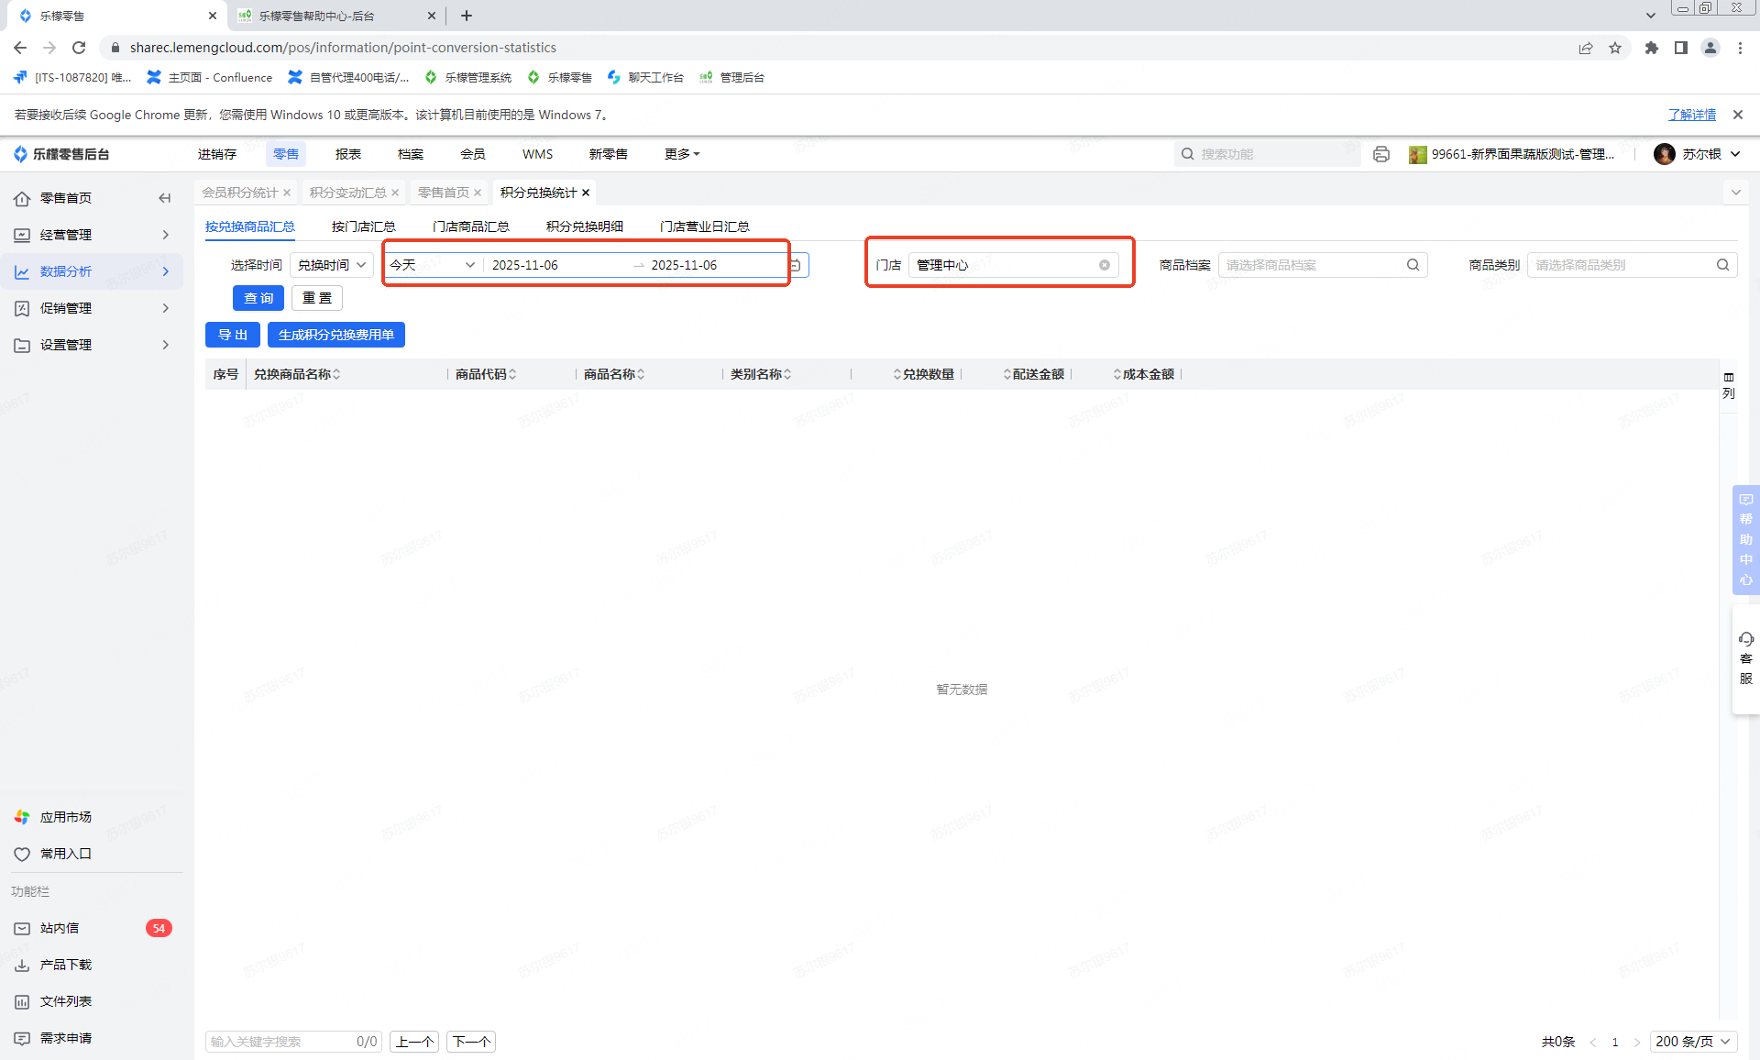Open 帮助中心 floating panel

click(1745, 539)
